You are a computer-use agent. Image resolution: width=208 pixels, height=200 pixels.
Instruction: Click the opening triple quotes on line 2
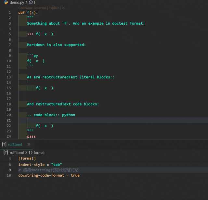30,17
